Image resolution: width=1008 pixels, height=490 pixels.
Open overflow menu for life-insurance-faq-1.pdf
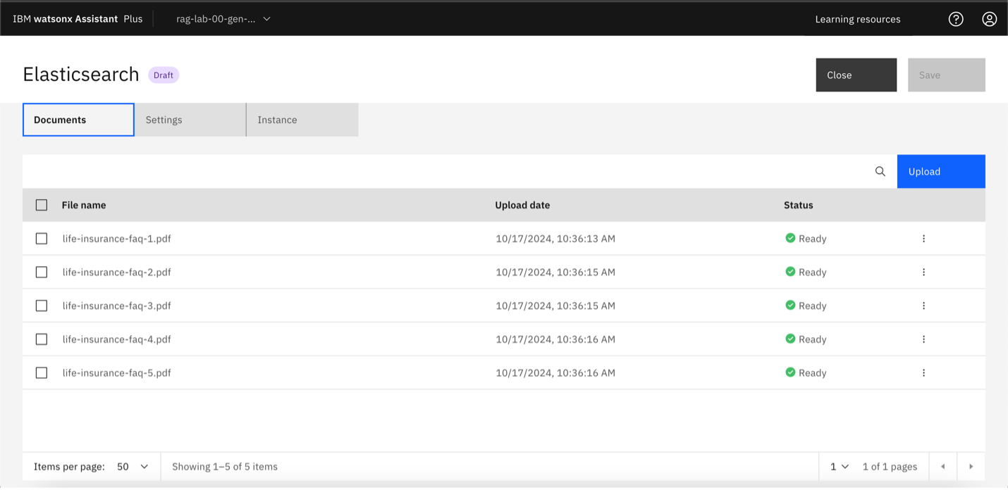tap(923, 239)
